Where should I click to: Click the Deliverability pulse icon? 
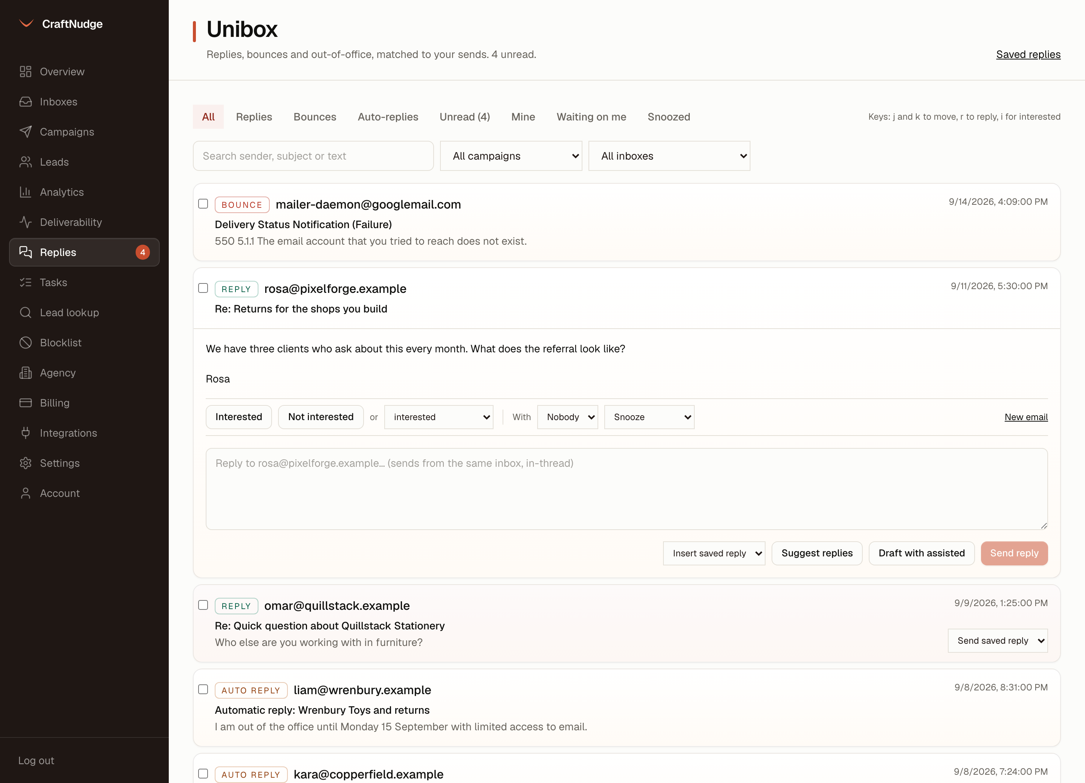pyautogui.click(x=25, y=222)
